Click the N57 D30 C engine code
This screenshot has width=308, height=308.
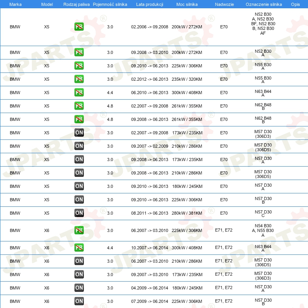click(263, 213)
